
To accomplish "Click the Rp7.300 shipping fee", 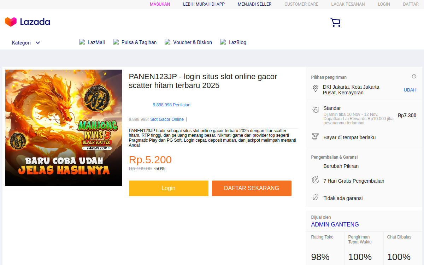I will 407,116.
